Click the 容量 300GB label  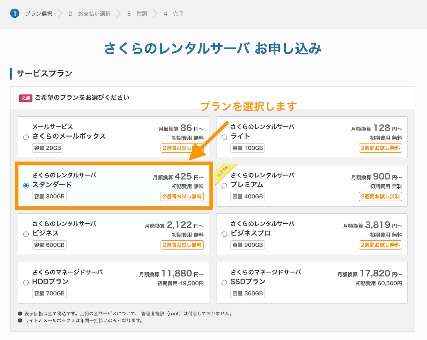[x=49, y=197]
